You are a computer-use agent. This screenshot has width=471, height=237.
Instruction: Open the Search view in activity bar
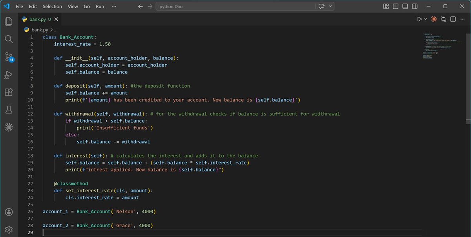[x=9, y=39]
